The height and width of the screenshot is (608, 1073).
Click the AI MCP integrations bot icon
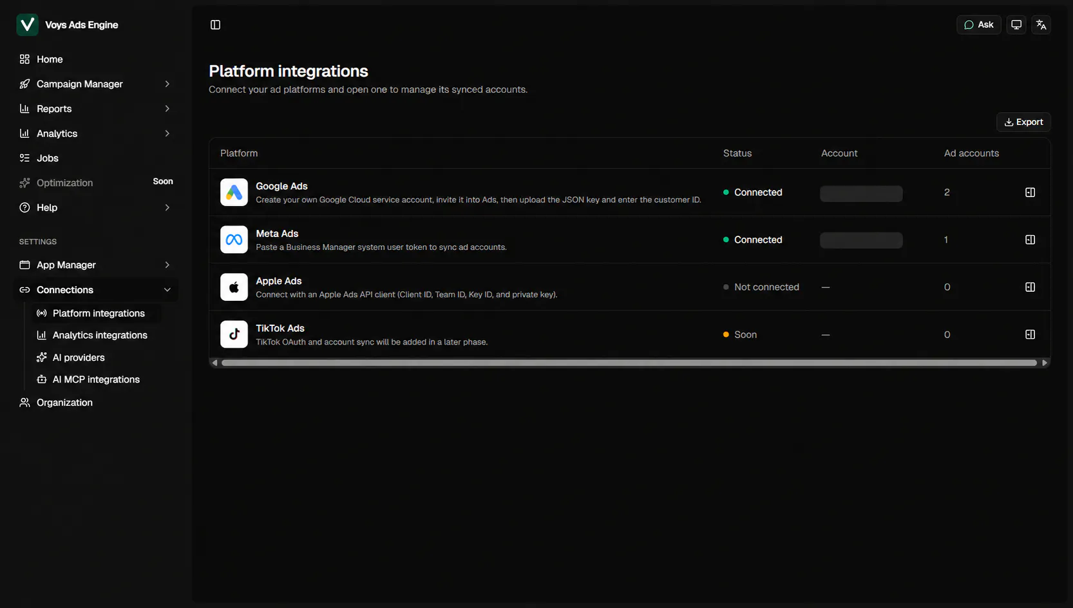pos(42,380)
